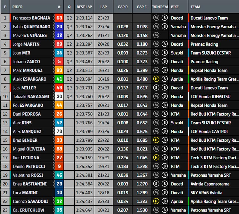This screenshot has width=239, height=214.
Task: Click Avintia Esponsorama team name
Action: coord(210,184)
